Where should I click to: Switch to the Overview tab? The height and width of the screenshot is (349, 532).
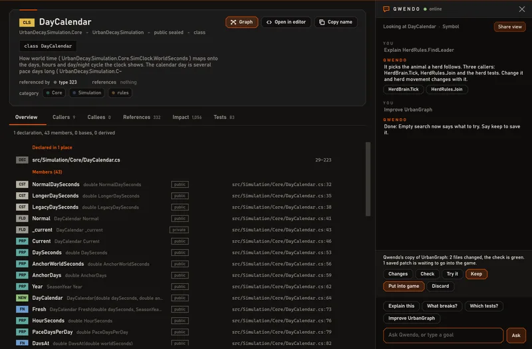(26, 117)
